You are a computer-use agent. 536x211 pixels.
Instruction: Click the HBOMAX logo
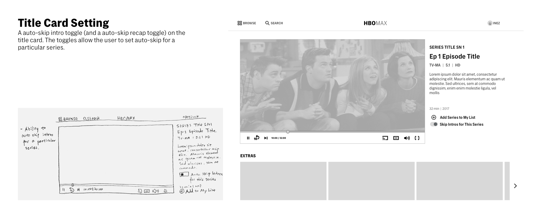[375, 23]
